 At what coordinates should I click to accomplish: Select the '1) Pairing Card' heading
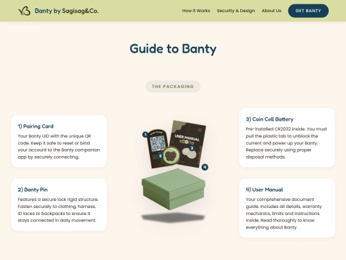(35, 126)
